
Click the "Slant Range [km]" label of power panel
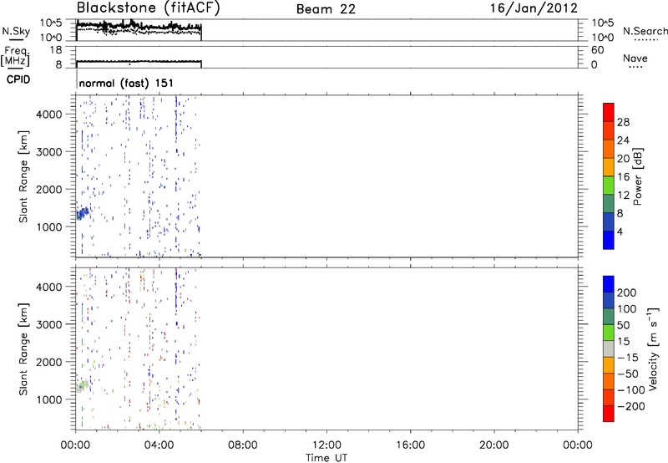click(x=23, y=176)
